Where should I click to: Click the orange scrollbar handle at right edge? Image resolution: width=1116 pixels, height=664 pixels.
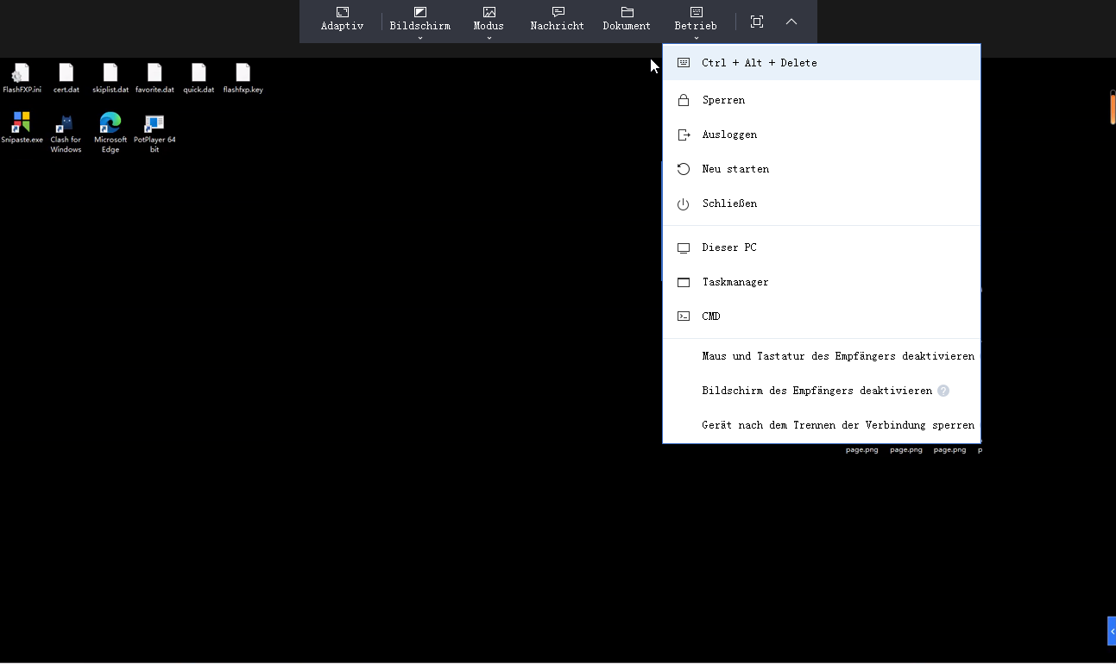click(x=1112, y=107)
